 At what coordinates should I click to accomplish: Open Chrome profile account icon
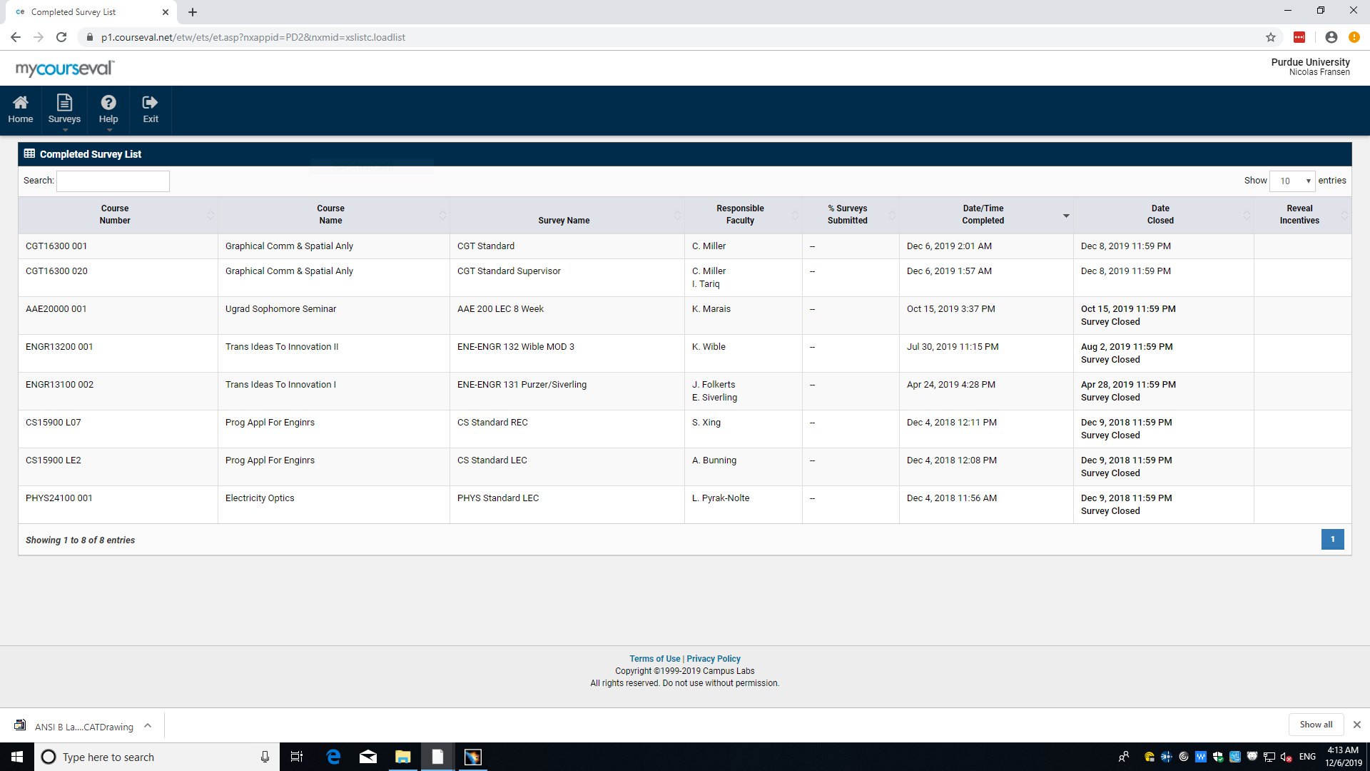coord(1331,37)
